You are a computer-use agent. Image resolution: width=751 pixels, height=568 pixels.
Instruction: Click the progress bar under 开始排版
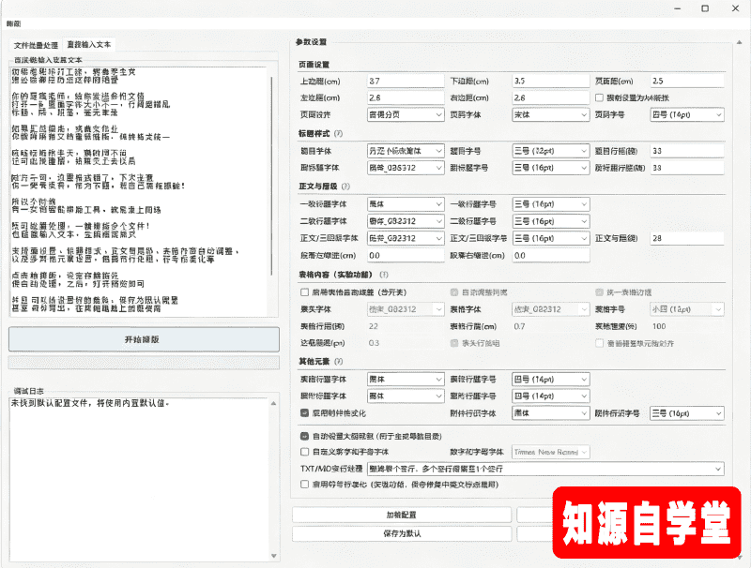(144, 362)
